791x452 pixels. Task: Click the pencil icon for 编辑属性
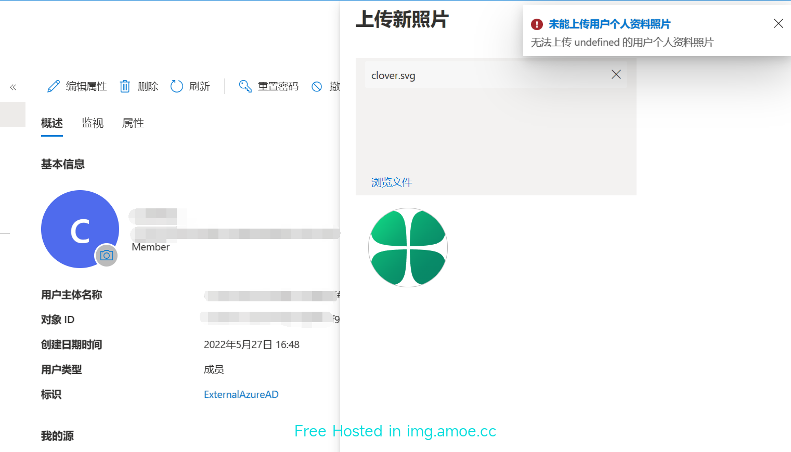(53, 86)
